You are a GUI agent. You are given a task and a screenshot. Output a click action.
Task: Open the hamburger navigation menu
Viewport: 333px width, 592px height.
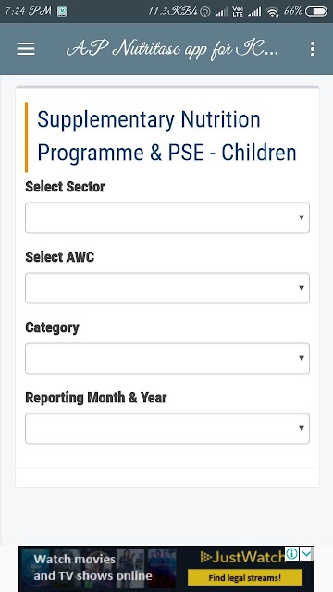(x=26, y=49)
